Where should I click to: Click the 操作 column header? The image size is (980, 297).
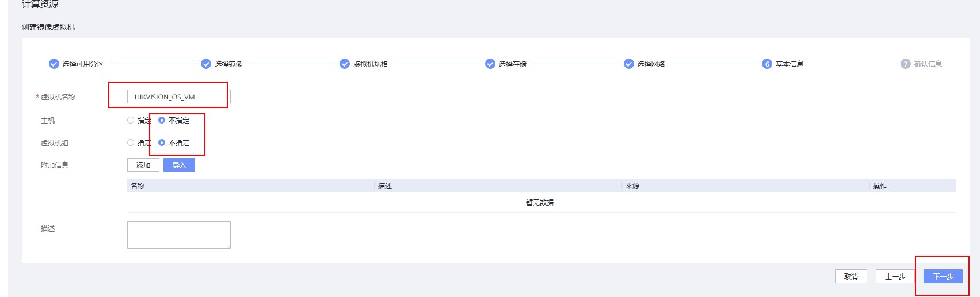point(913,186)
